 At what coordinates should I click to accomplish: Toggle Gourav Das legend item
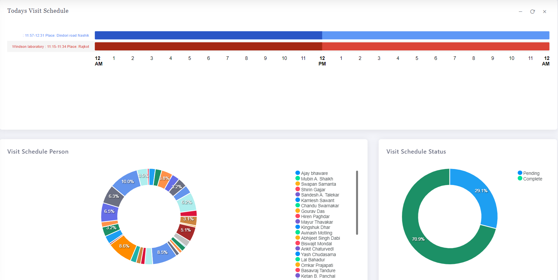310,211
